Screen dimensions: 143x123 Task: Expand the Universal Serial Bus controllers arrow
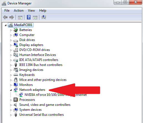(x=11, y=115)
